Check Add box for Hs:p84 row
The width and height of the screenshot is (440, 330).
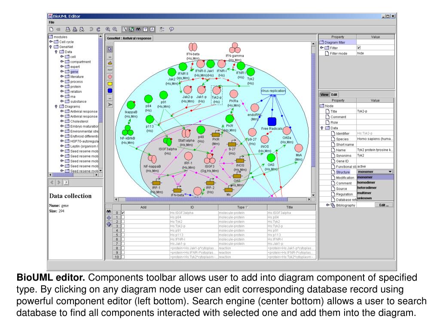[x=123, y=217]
